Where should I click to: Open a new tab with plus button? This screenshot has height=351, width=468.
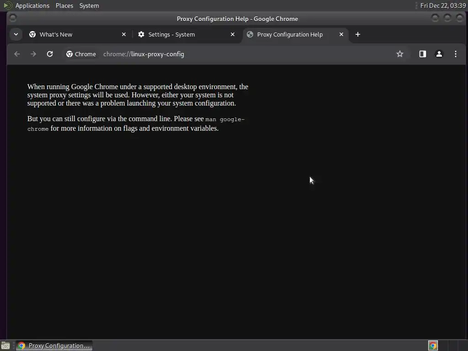[357, 34]
